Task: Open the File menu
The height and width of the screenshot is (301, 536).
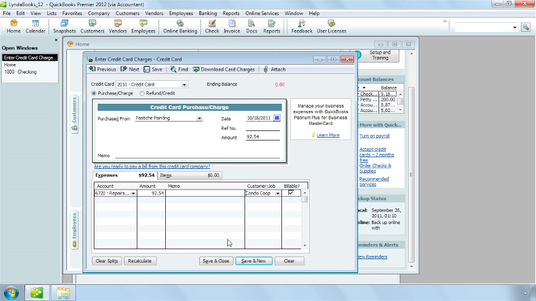Action: pyautogui.click(x=7, y=13)
